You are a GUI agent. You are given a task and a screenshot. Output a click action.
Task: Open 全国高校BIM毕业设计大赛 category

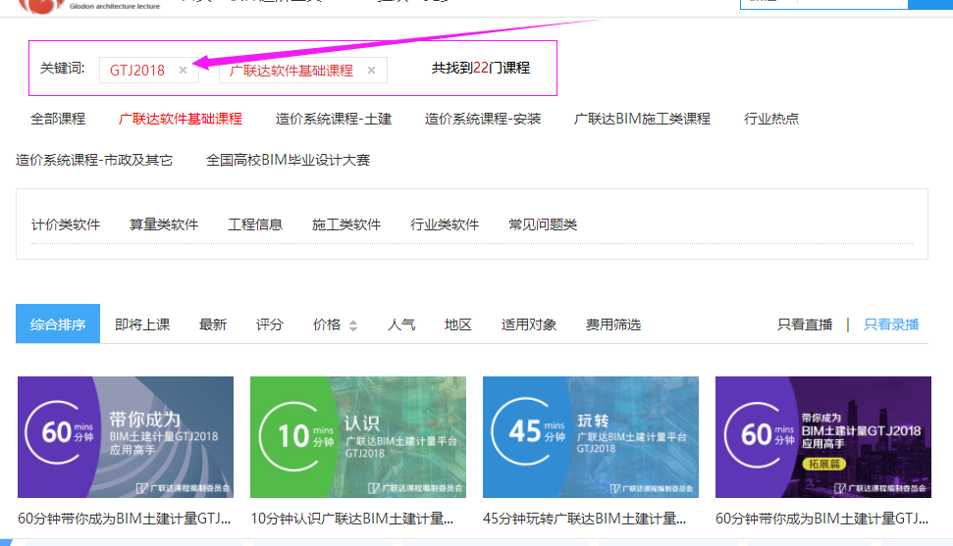[289, 160]
